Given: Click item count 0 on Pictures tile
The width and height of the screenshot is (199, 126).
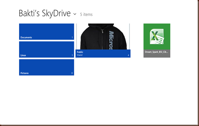Looking at the screenshot, I should [x=72, y=73].
